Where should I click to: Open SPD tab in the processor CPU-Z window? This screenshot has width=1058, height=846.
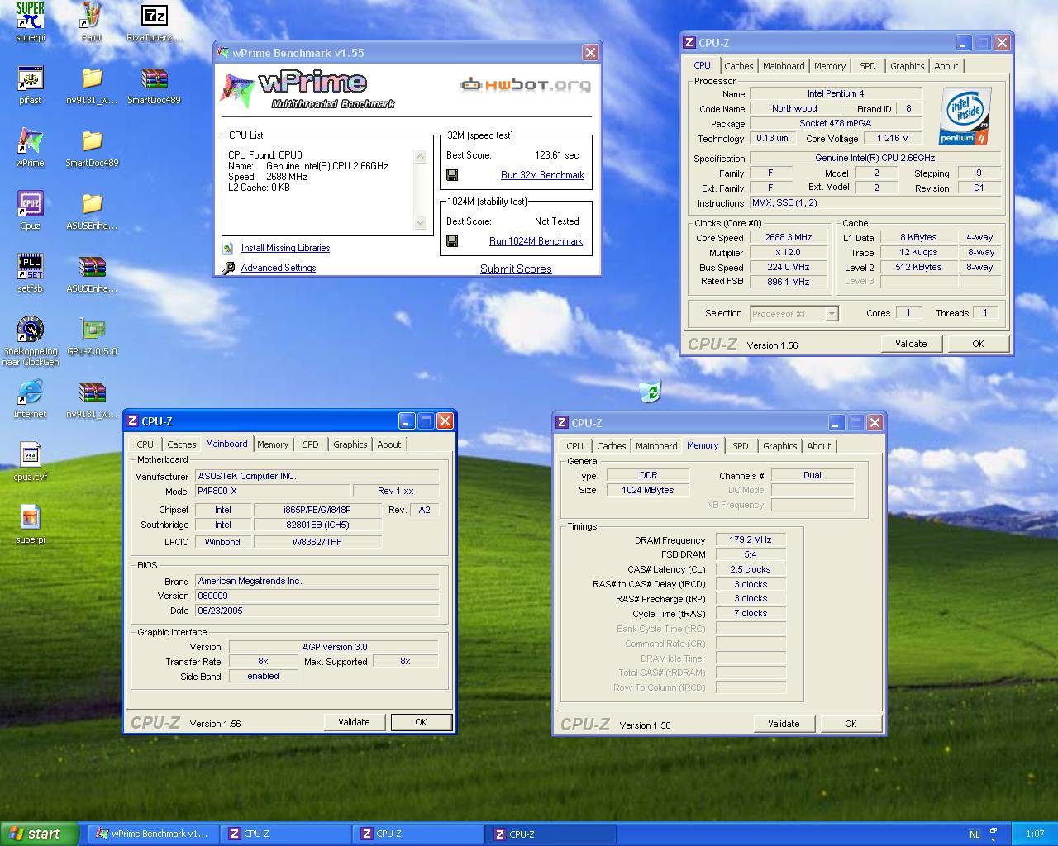pyautogui.click(x=867, y=66)
